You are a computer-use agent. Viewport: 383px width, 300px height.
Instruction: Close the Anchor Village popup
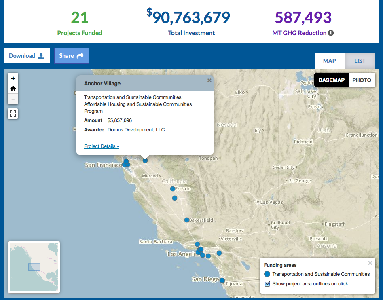[209, 80]
